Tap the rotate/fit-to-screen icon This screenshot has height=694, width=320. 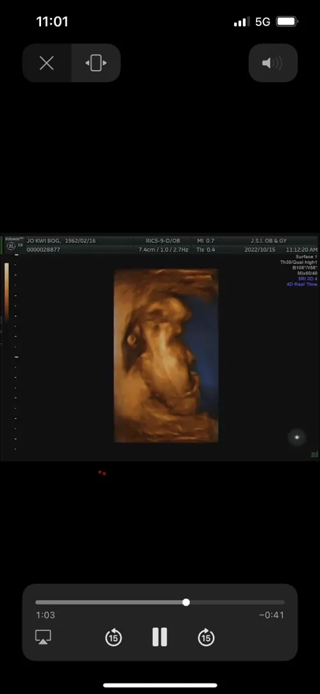(x=96, y=63)
